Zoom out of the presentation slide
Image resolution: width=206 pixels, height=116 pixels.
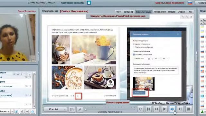tap(186, 17)
